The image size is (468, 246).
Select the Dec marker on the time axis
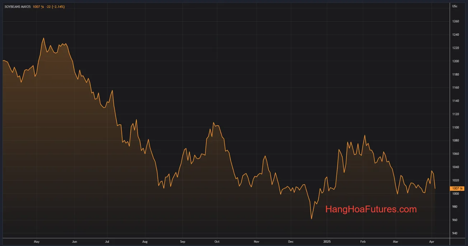[x=291, y=242]
